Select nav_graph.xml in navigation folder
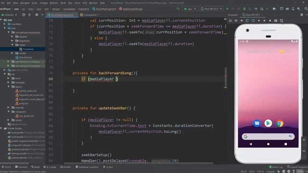 (x=25, y=116)
